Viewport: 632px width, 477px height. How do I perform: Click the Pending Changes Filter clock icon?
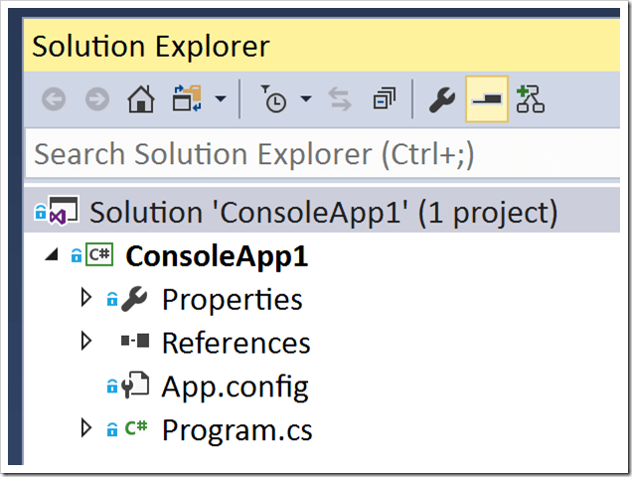pos(273,98)
